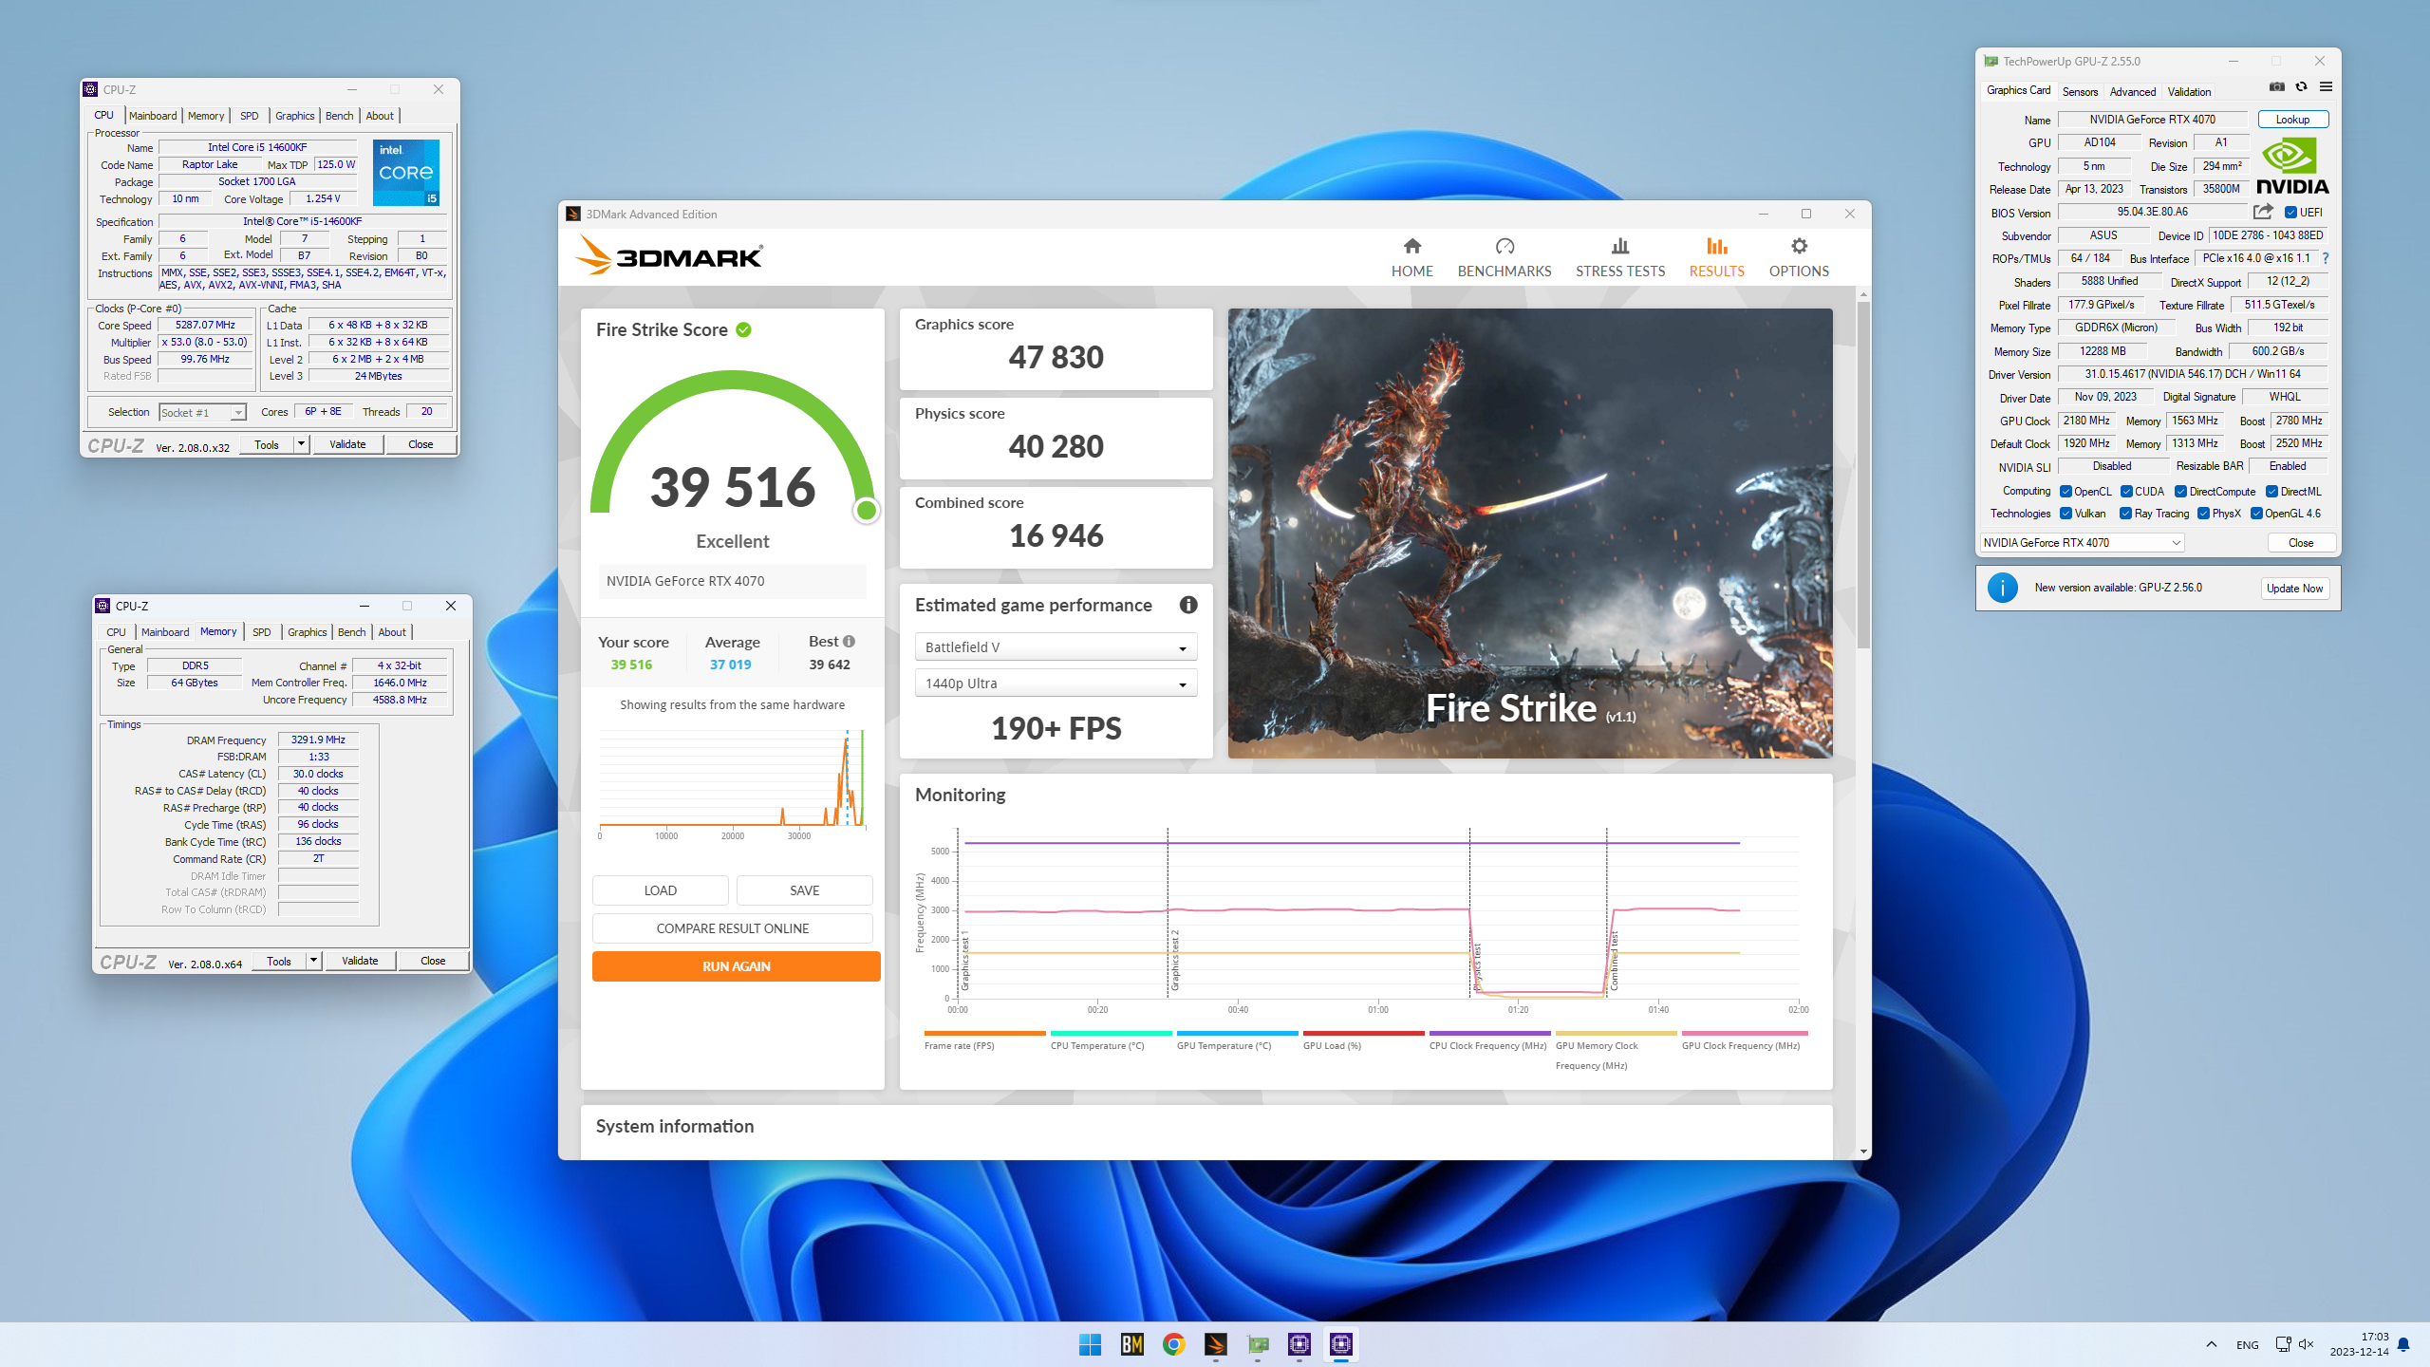Click the Estimated game performance info icon
This screenshot has width=2430, height=1367.
[1188, 605]
